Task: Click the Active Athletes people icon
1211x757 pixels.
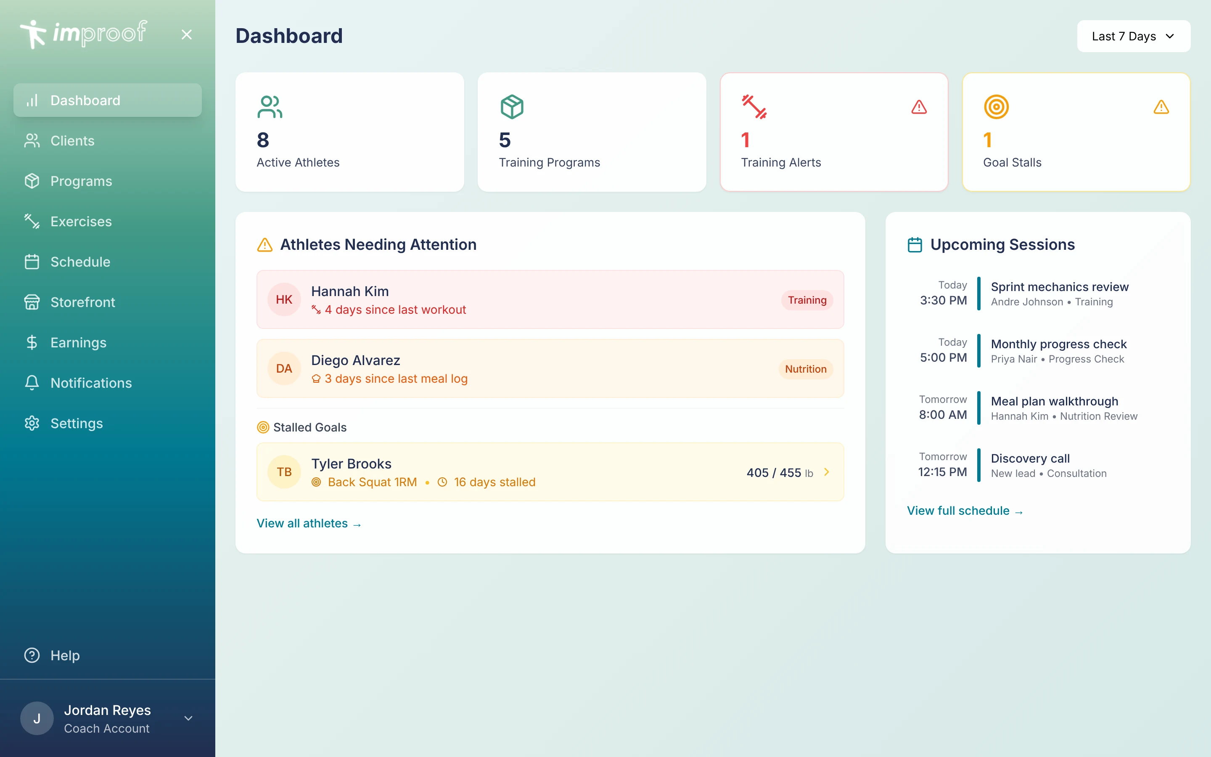Action: [270, 107]
